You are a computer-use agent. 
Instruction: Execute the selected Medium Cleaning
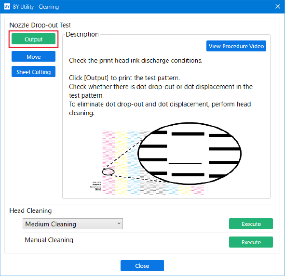tap(251, 223)
